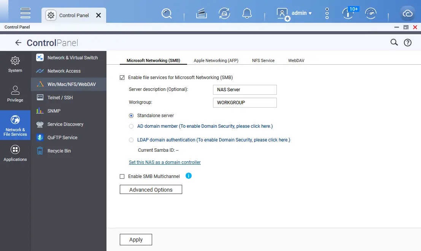
Task: Open Network Access settings
Action: (x=69, y=71)
